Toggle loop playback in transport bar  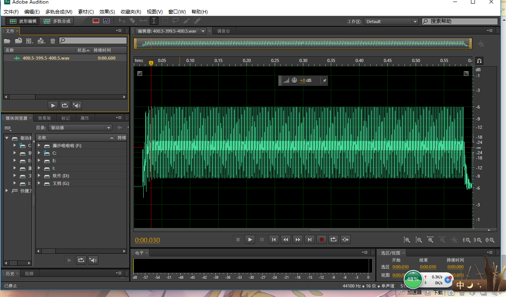[334, 239]
